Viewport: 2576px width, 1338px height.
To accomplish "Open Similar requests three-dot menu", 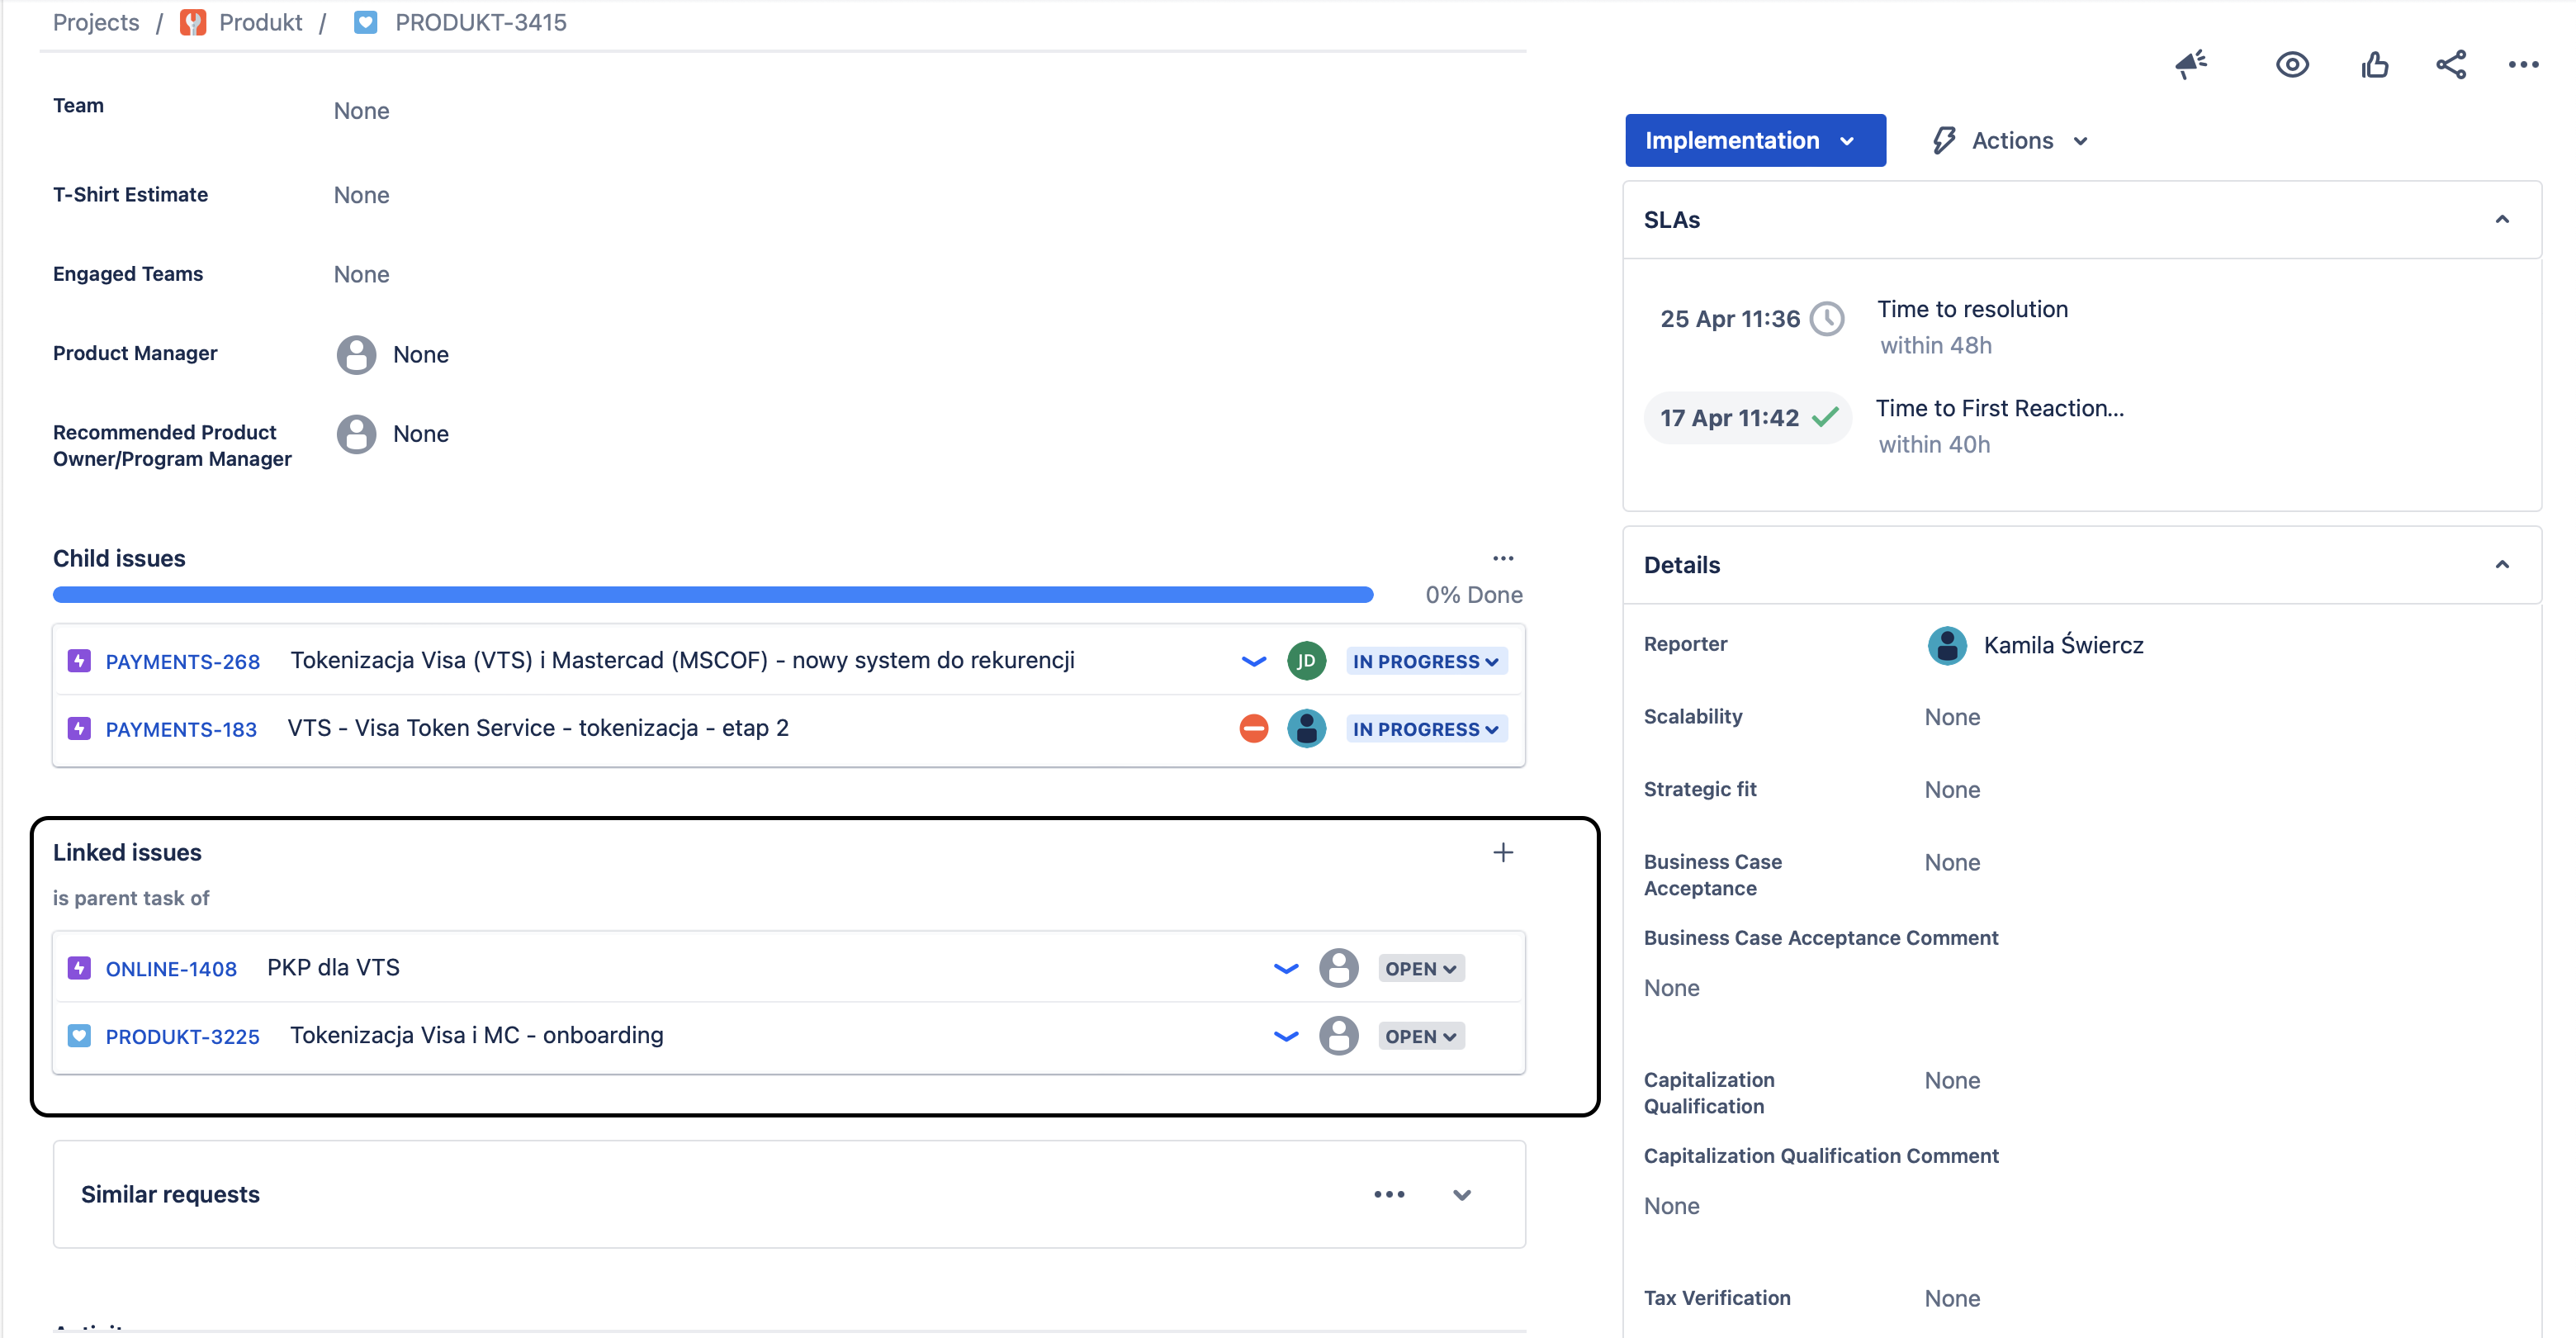I will (1389, 1194).
